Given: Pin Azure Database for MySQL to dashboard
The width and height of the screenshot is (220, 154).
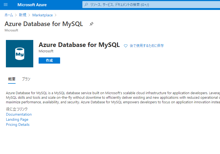Looking at the screenshot, I should (91, 24).
